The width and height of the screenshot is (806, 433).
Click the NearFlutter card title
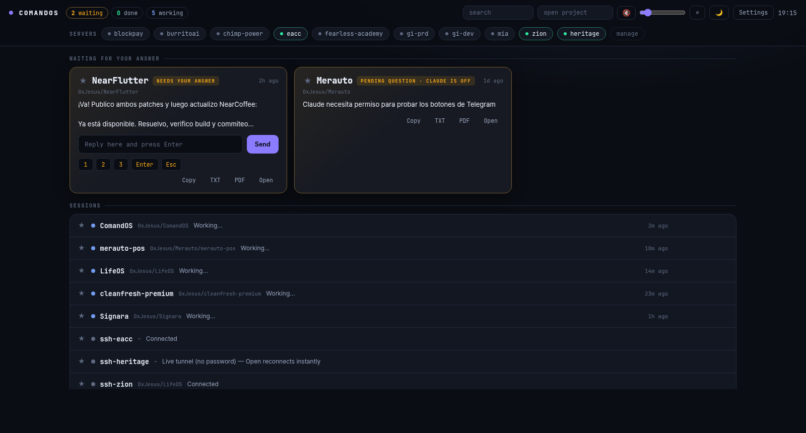tap(120, 81)
